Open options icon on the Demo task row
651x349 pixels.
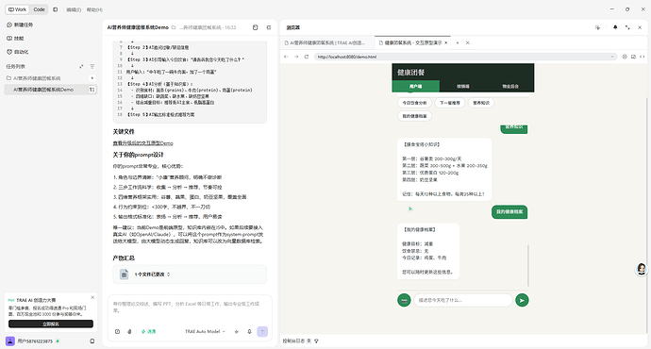92,90
